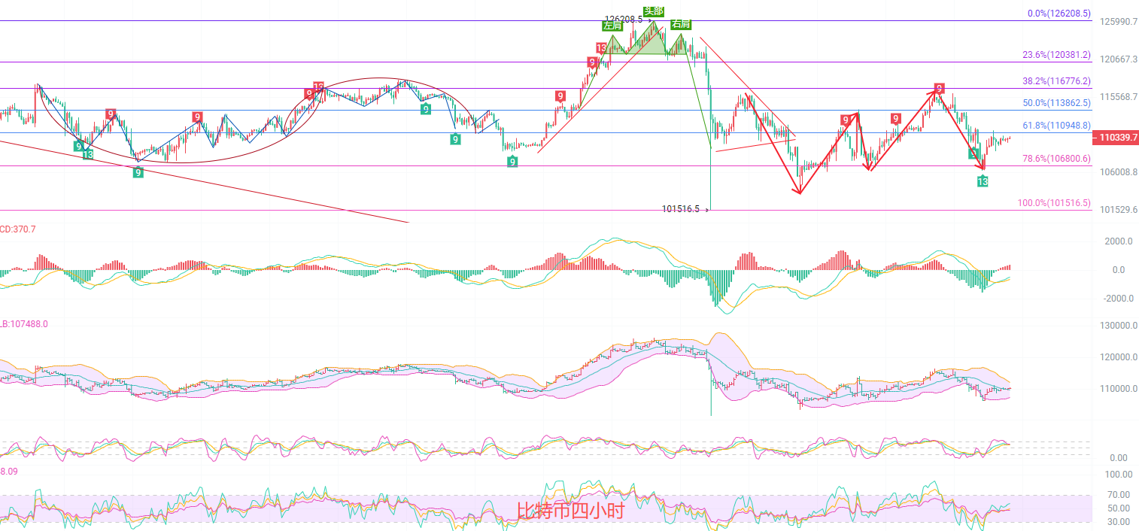The height and width of the screenshot is (531, 1139).
Task: Click the red current price tag 110339.7
Action: coord(1115,138)
